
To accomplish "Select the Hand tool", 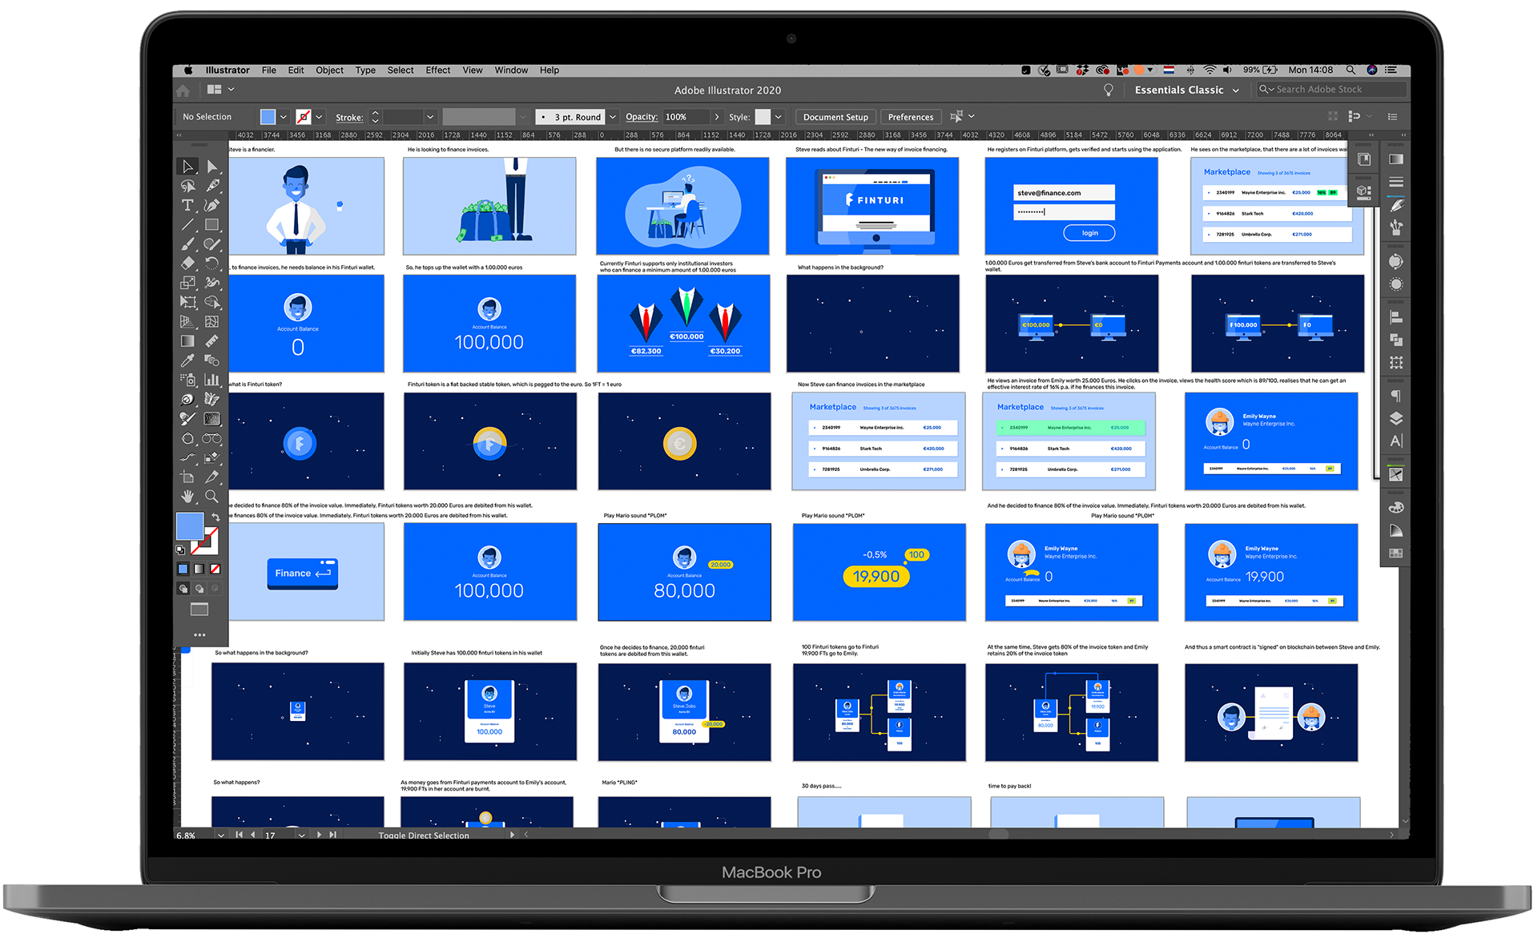I will coord(187,497).
